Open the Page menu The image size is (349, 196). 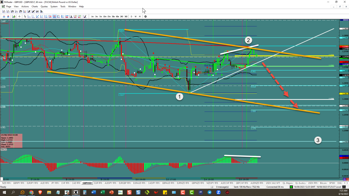click(9, 7)
